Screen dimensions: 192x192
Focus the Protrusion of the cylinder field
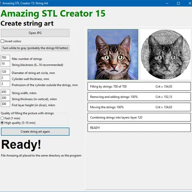pyautogui.click(x=5, y=84)
